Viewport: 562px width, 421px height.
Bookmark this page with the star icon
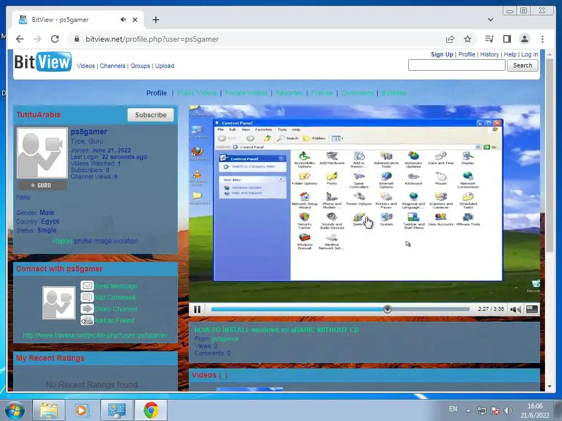tap(468, 39)
